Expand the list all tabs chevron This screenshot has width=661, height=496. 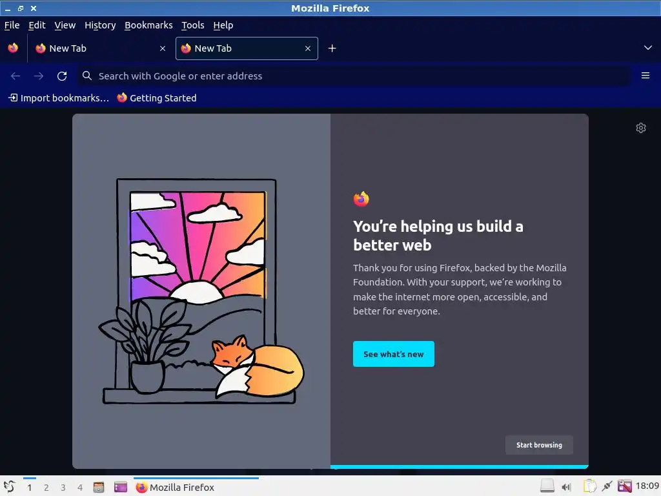click(648, 48)
